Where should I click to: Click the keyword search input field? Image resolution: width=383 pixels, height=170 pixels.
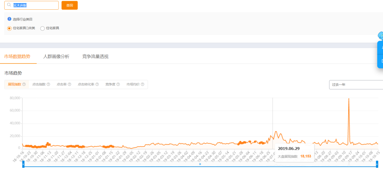point(35,5)
